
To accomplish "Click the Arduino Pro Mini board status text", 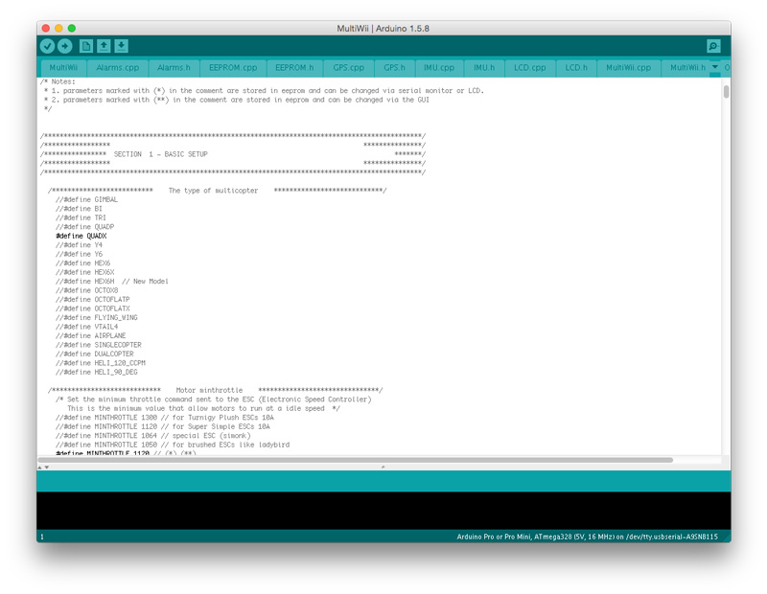I will click(587, 537).
